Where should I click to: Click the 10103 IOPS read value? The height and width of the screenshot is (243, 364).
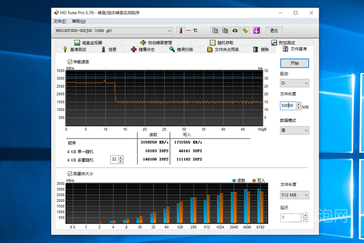coord(157,151)
